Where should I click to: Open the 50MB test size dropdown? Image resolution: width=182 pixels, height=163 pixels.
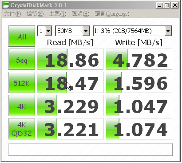[72, 31]
